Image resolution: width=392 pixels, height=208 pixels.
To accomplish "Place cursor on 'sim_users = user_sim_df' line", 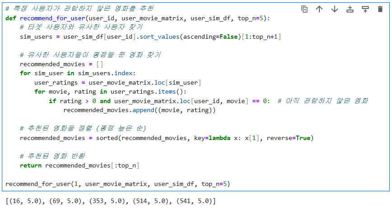I will pyautogui.click(x=150, y=36).
